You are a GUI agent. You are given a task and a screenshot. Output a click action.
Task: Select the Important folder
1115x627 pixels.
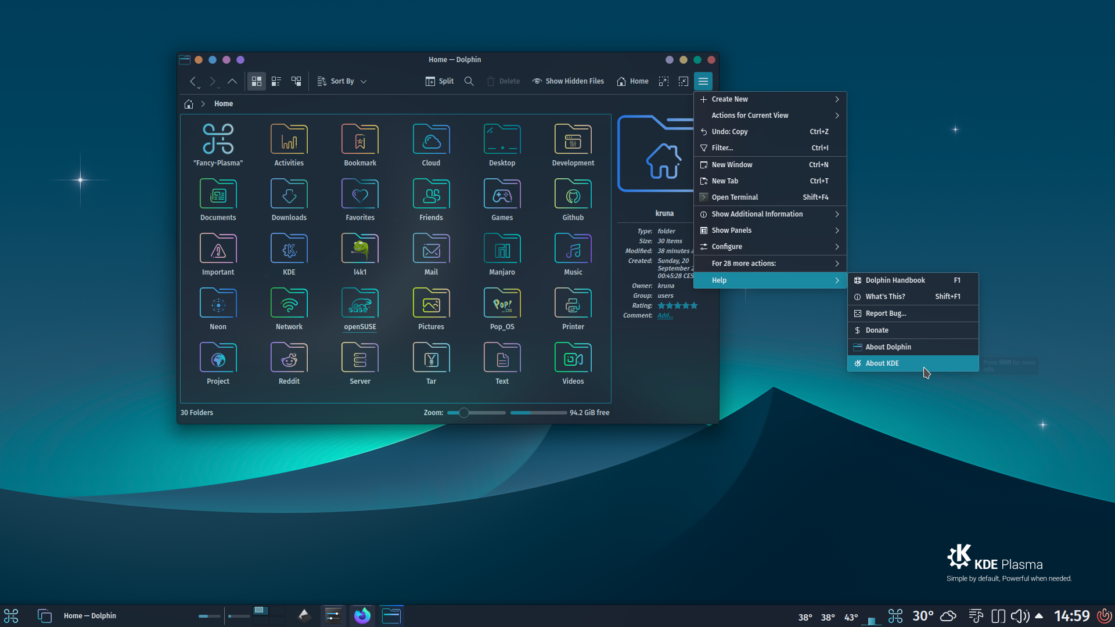pos(218,254)
